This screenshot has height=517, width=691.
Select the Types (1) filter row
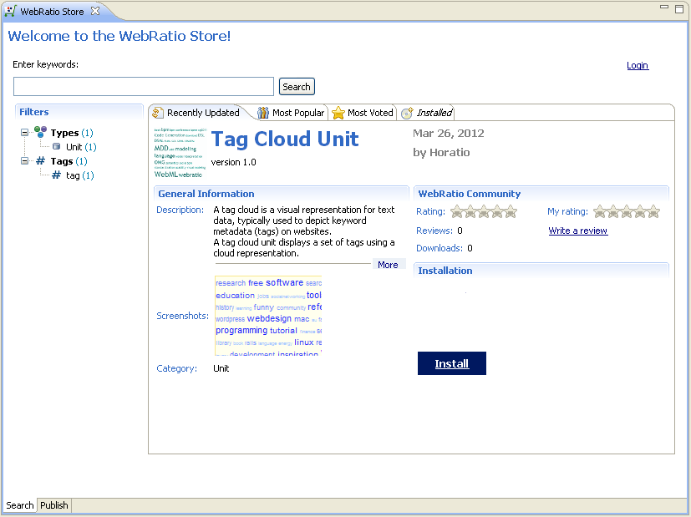click(x=72, y=133)
